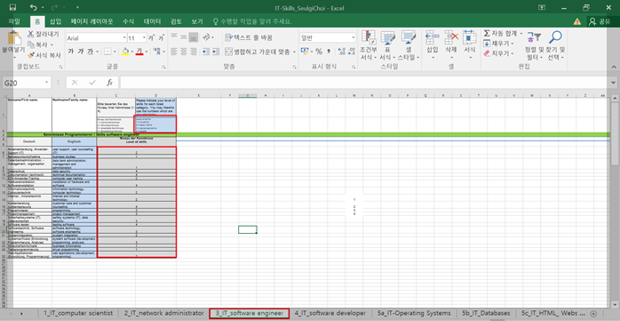Open the fill color dropdown arrow

[x=132, y=52]
